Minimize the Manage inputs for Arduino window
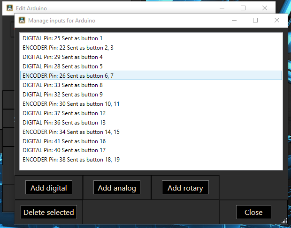The image size is (291, 228). coord(234,20)
